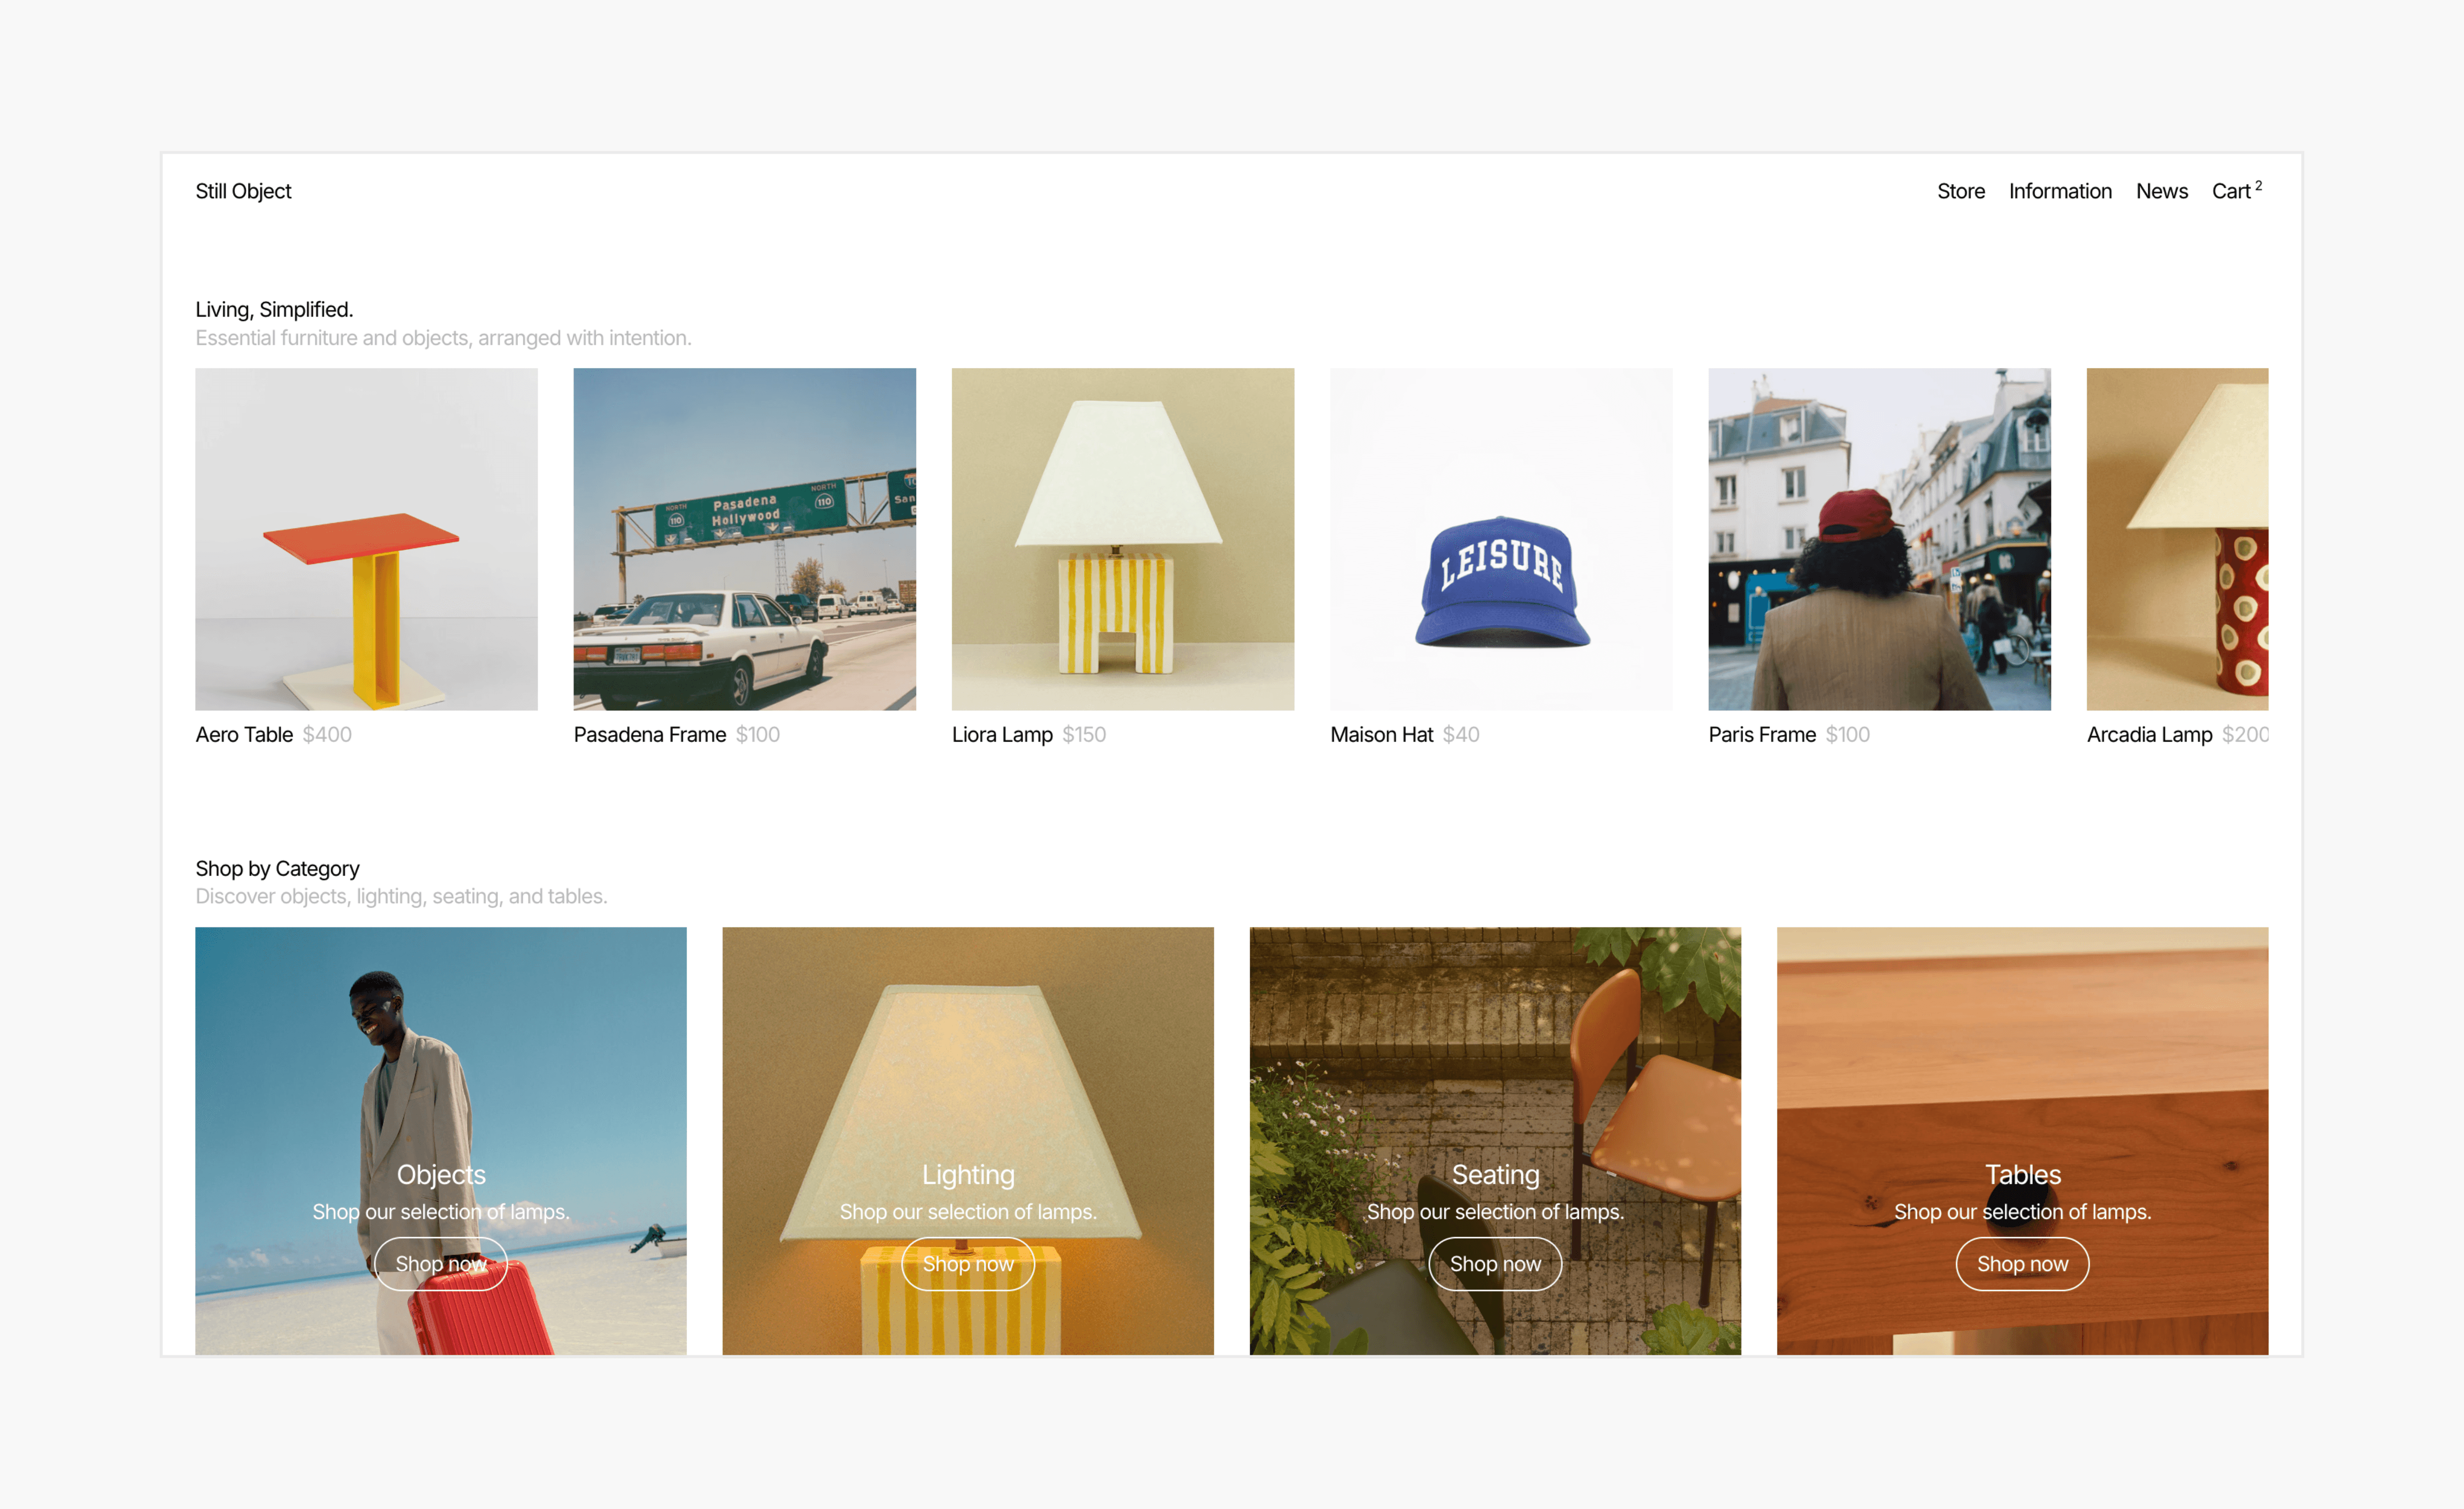Open the Cart with 2 items

2236,191
